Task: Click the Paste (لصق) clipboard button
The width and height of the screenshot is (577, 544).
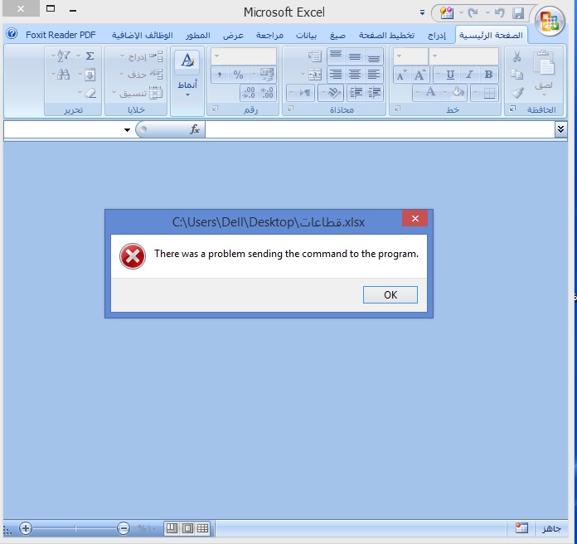Action: 544,72
